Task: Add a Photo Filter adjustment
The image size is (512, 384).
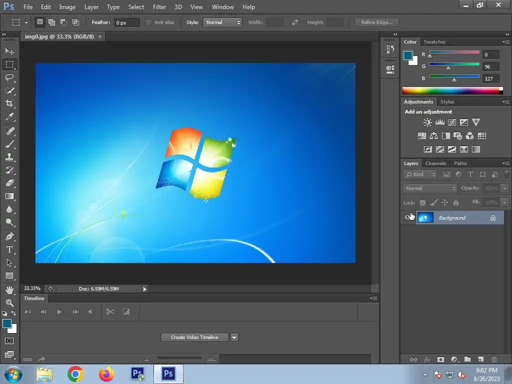Action: 458,136
